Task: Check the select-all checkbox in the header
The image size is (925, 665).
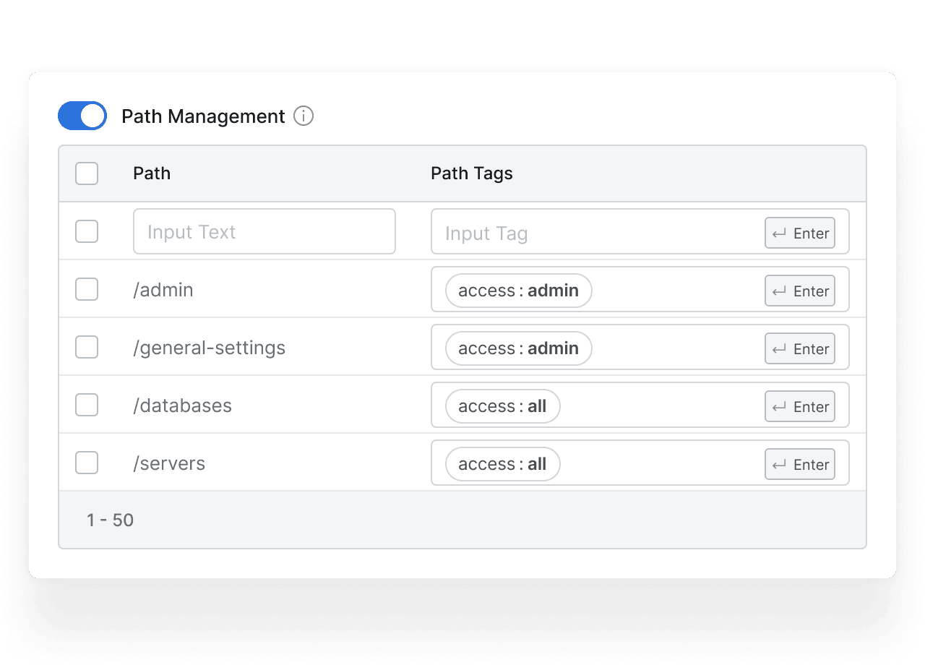Action: coord(87,173)
